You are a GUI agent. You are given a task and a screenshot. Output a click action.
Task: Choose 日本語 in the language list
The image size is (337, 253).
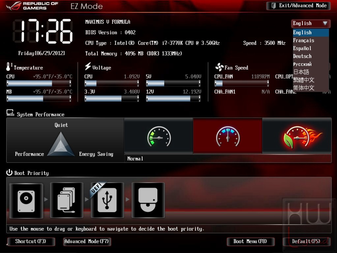click(311, 72)
